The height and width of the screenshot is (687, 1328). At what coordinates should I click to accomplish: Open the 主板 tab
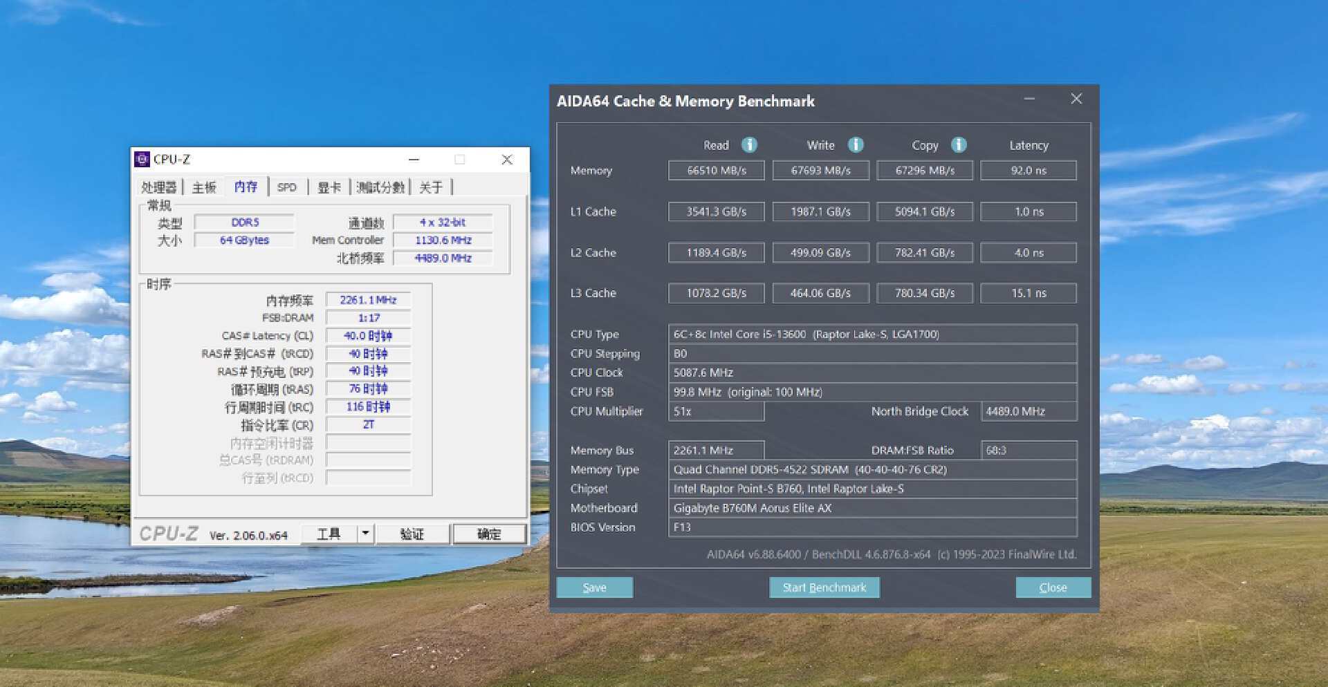(204, 187)
